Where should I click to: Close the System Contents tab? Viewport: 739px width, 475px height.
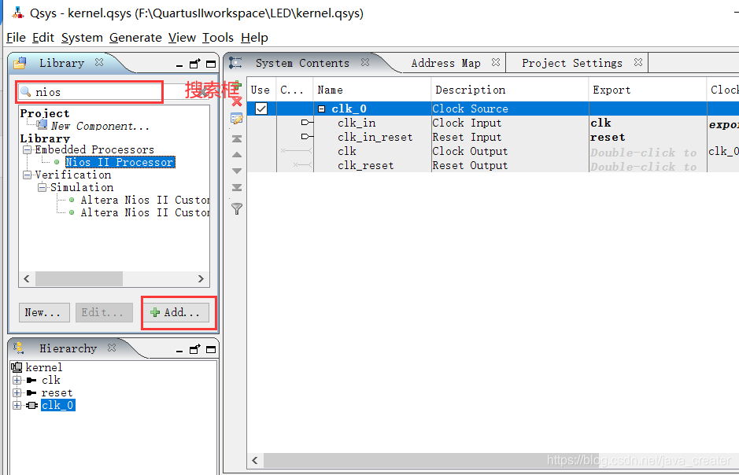click(x=365, y=62)
